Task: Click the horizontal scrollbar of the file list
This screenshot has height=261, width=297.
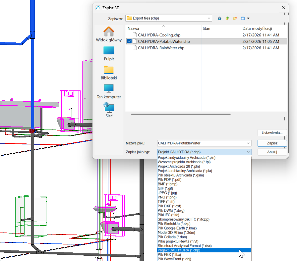Action: point(181,114)
